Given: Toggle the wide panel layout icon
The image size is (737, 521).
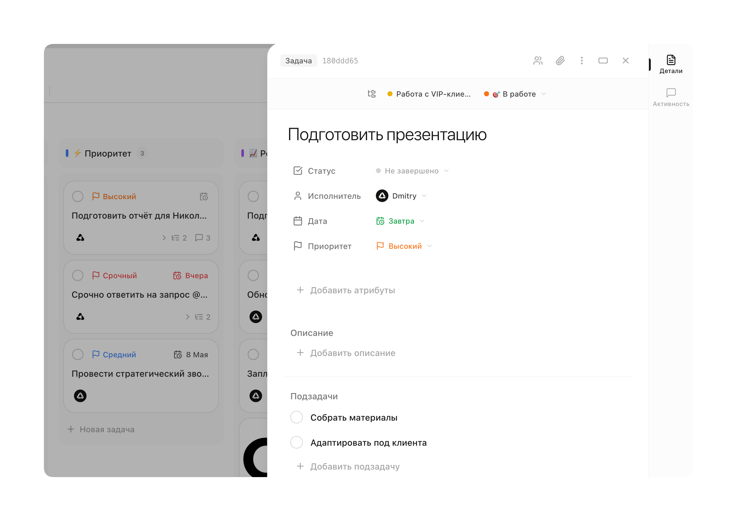Looking at the screenshot, I should [603, 61].
